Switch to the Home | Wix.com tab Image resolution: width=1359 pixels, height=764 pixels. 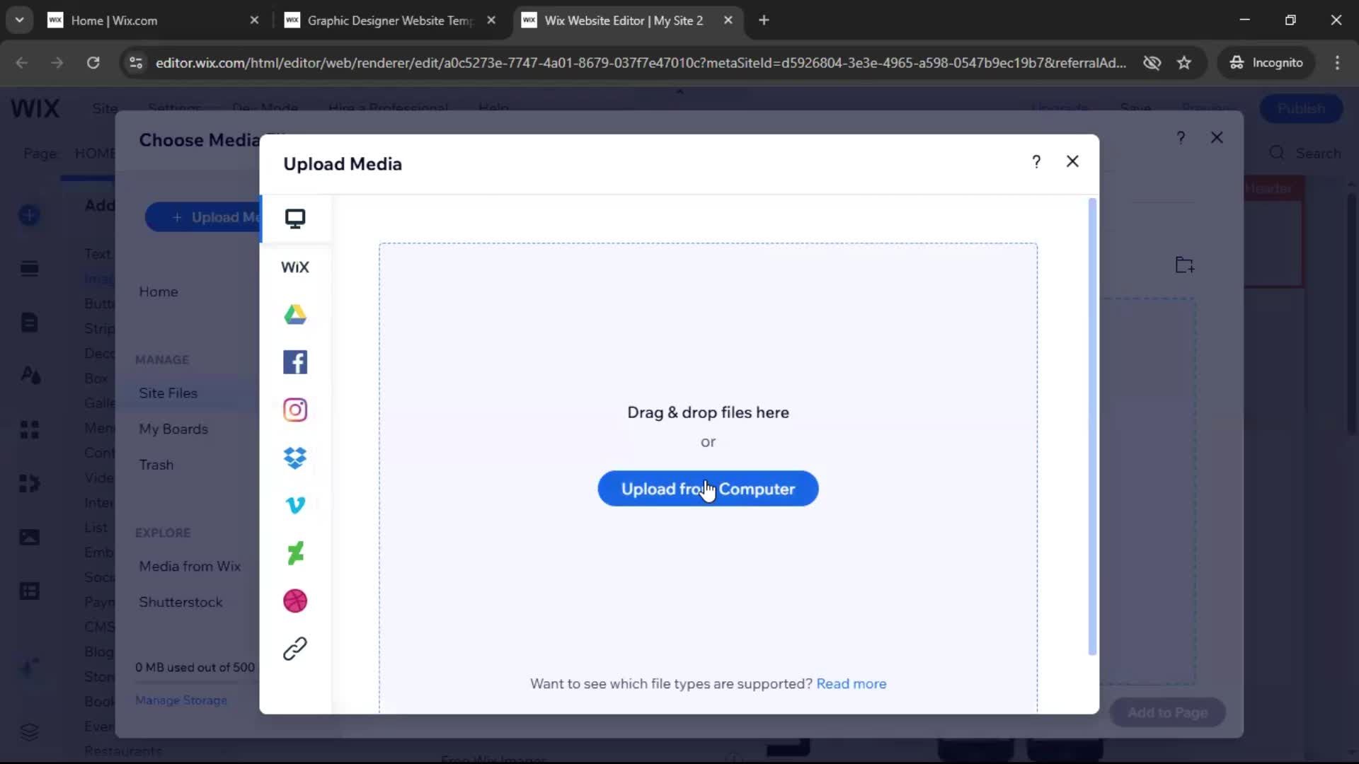115,21
